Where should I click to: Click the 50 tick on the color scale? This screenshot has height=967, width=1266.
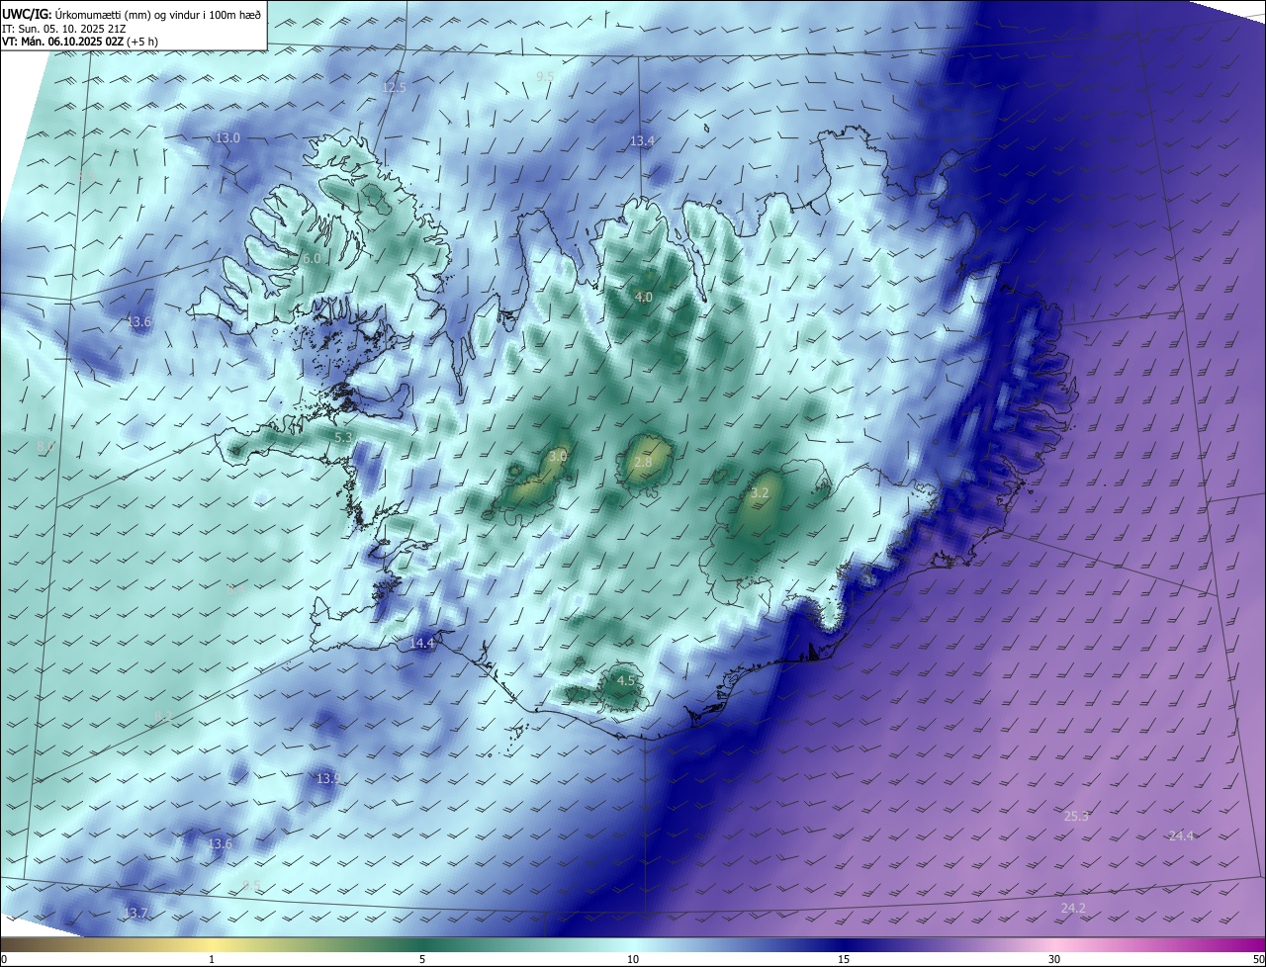pyautogui.click(x=1258, y=959)
